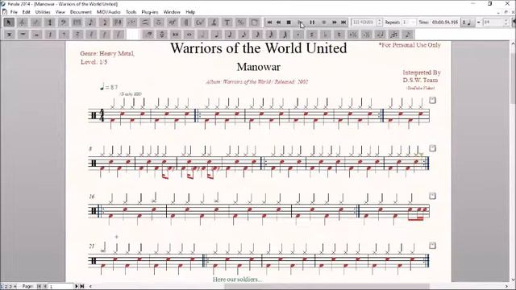The image size is (516, 290).
Task: Go to the previous page
Action: (x=45, y=287)
